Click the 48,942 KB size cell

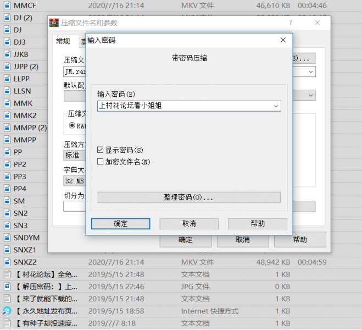point(273,262)
